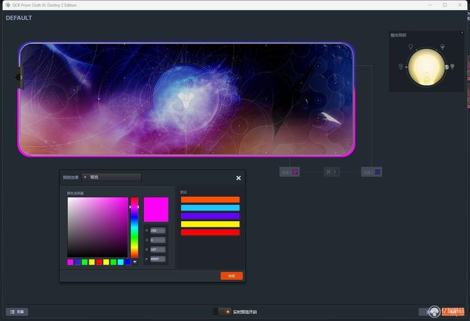This screenshot has width=470, height=321.
Task: Expand the recent colors dropdown arrow
Action: coord(135,262)
